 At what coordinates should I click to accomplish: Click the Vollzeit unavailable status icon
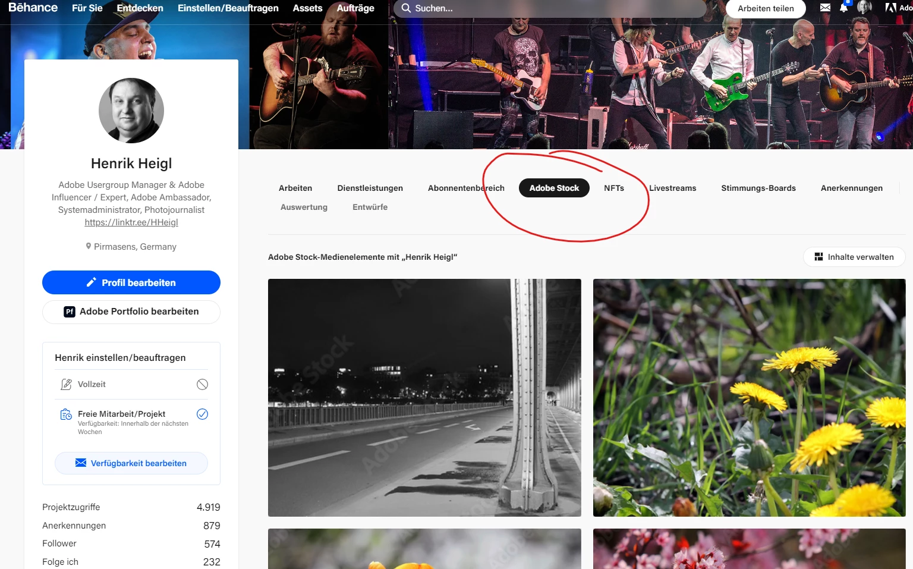tap(202, 384)
